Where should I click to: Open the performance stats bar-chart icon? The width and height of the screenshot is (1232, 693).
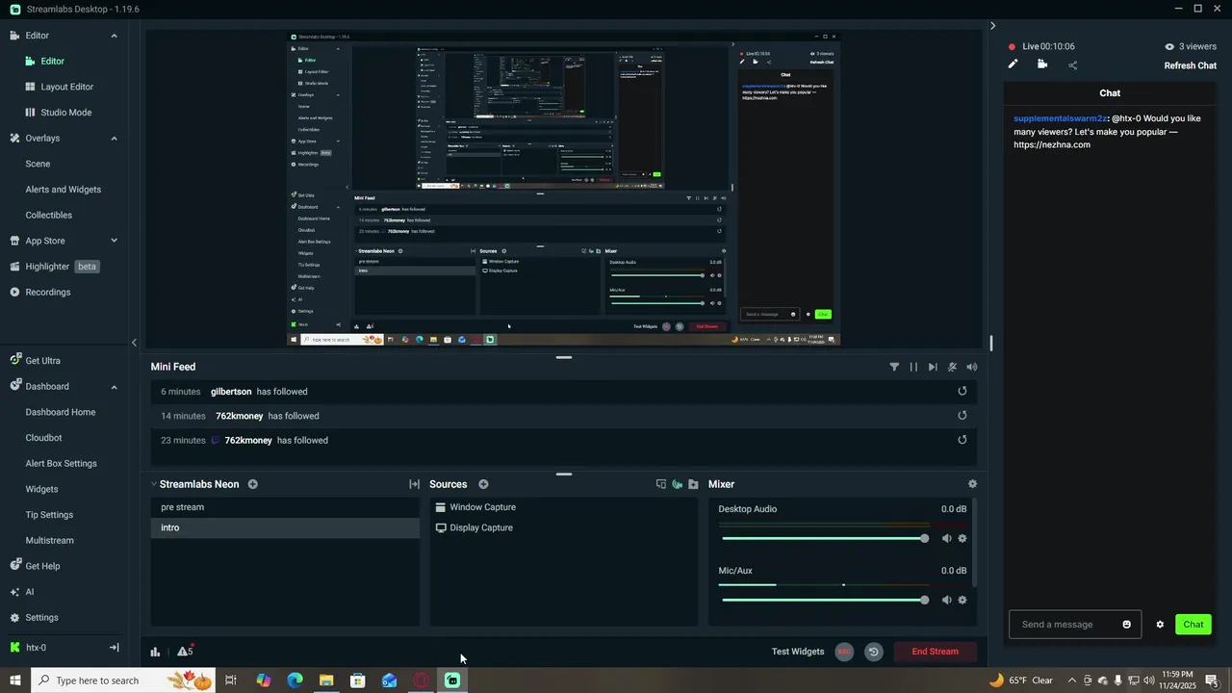tap(155, 652)
